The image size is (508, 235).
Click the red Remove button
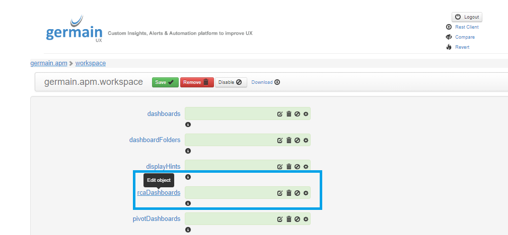click(x=197, y=82)
